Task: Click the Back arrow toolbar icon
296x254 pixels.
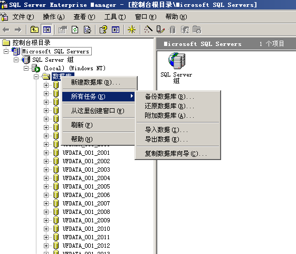Action: pos(6,30)
